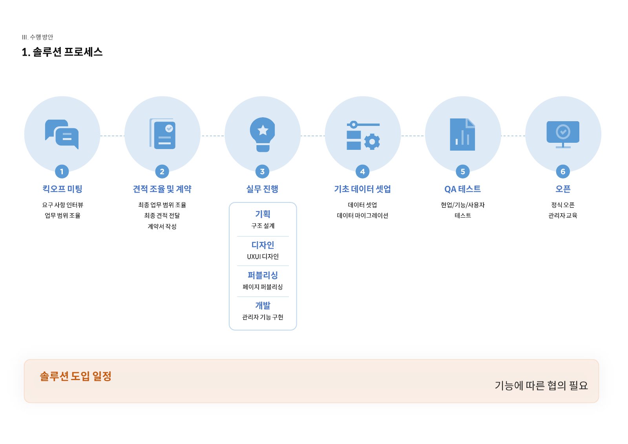The width and height of the screenshot is (628, 444).
Task: Click the data setup gear icon
Action: coord(363,135)
